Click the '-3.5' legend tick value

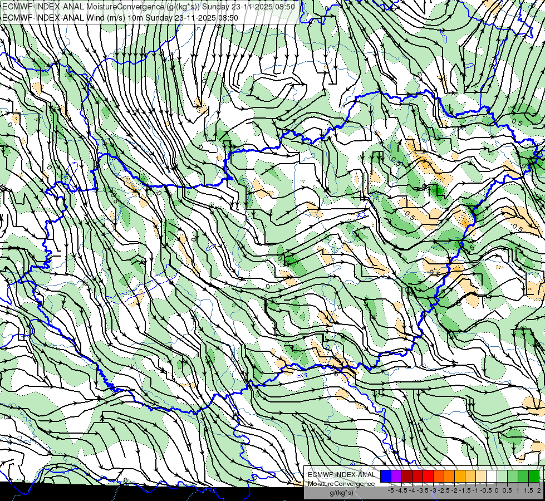423,490
